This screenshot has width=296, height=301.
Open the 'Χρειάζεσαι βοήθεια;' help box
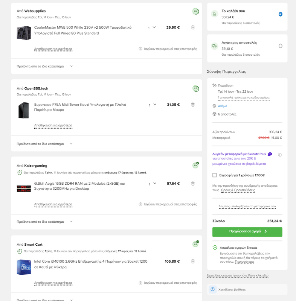tap(247, 289)
